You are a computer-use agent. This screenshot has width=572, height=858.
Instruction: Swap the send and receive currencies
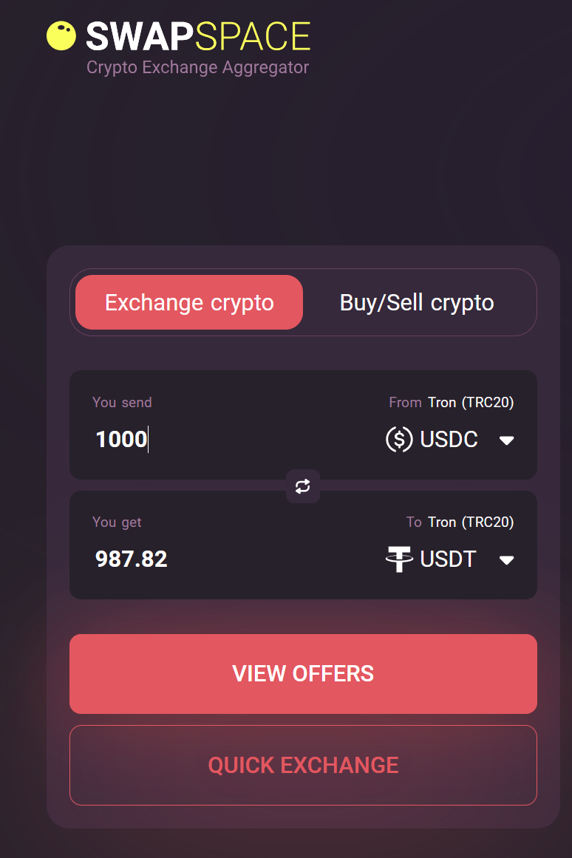pyautogui.click(x=303, y=486)
